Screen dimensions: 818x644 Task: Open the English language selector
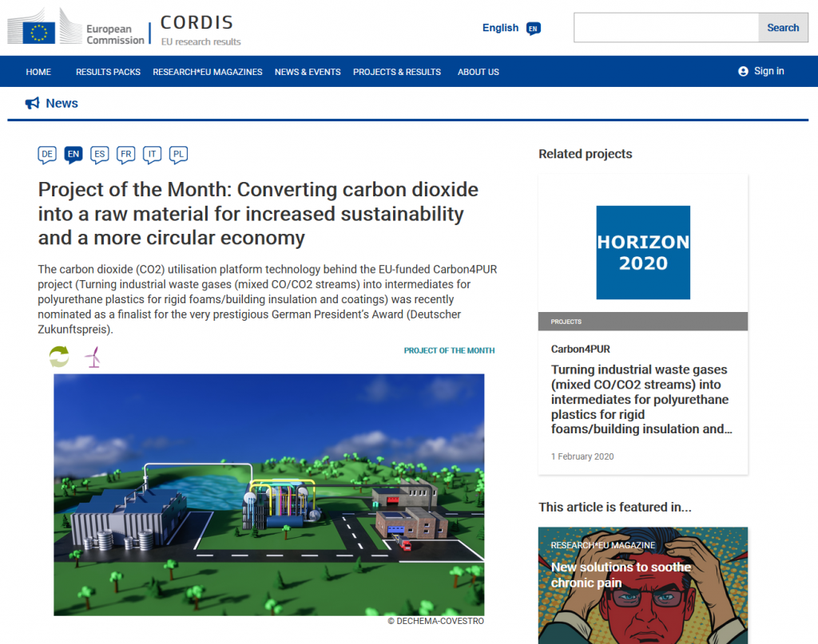click(500, 28)
